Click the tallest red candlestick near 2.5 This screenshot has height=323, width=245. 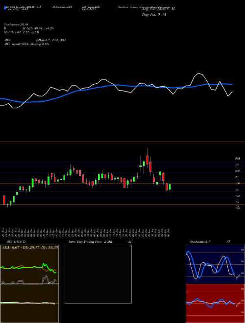150,167
